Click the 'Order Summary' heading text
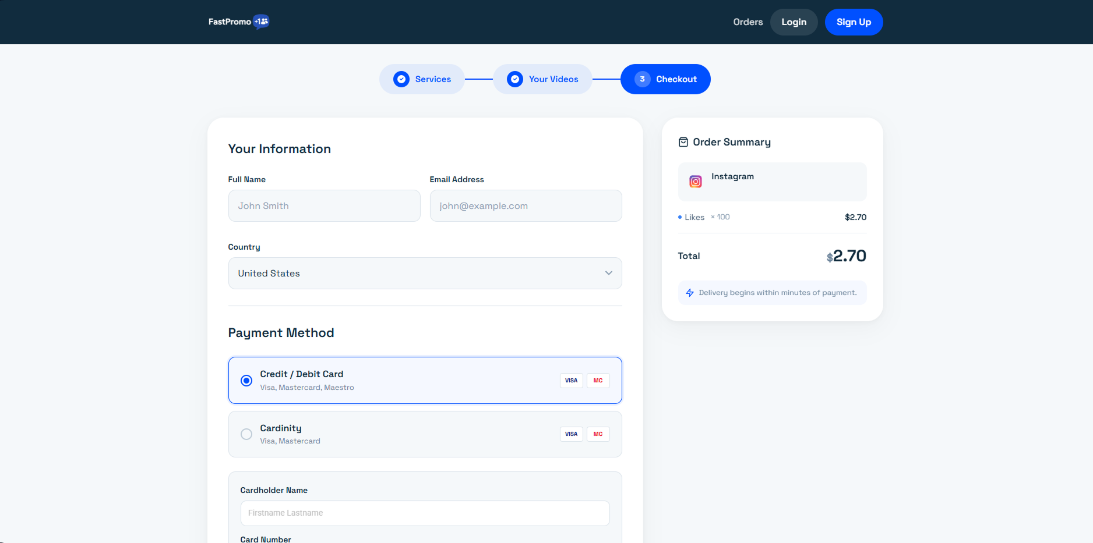The height and width of the screenshot is (543, 1093). pos(732,142)
